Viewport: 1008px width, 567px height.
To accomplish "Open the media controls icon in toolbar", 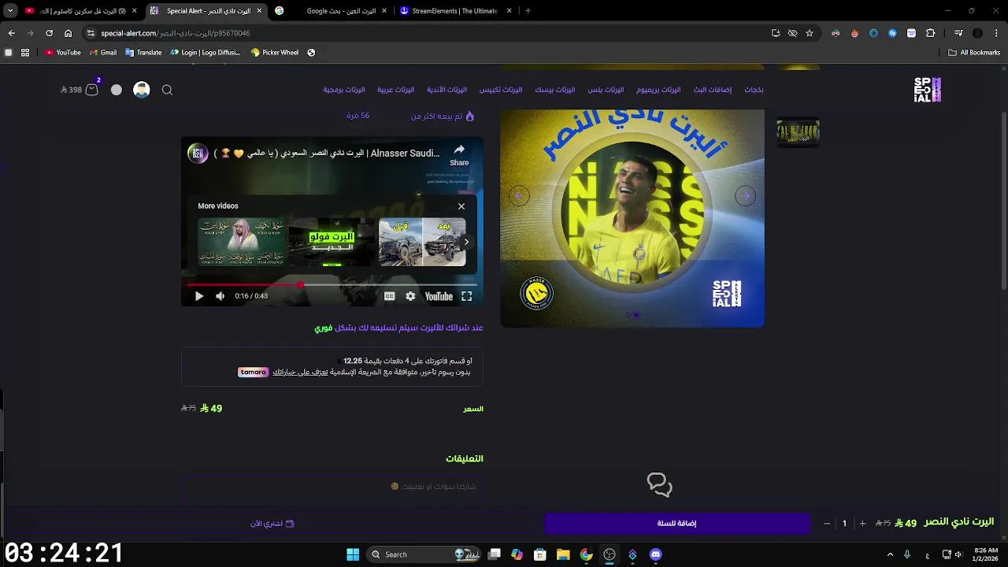I will click(958, 33).
